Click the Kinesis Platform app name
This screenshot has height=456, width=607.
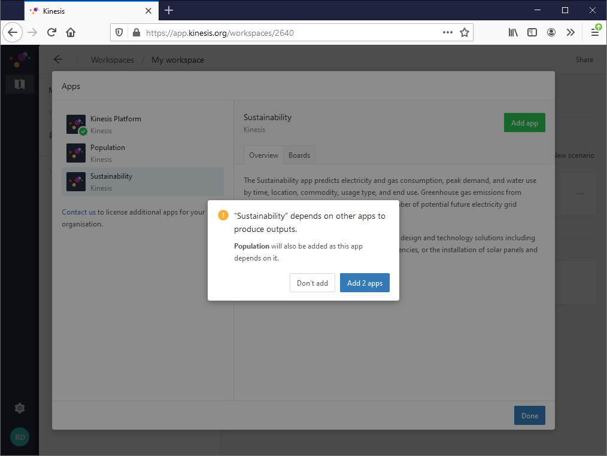(x=116, y=119)
